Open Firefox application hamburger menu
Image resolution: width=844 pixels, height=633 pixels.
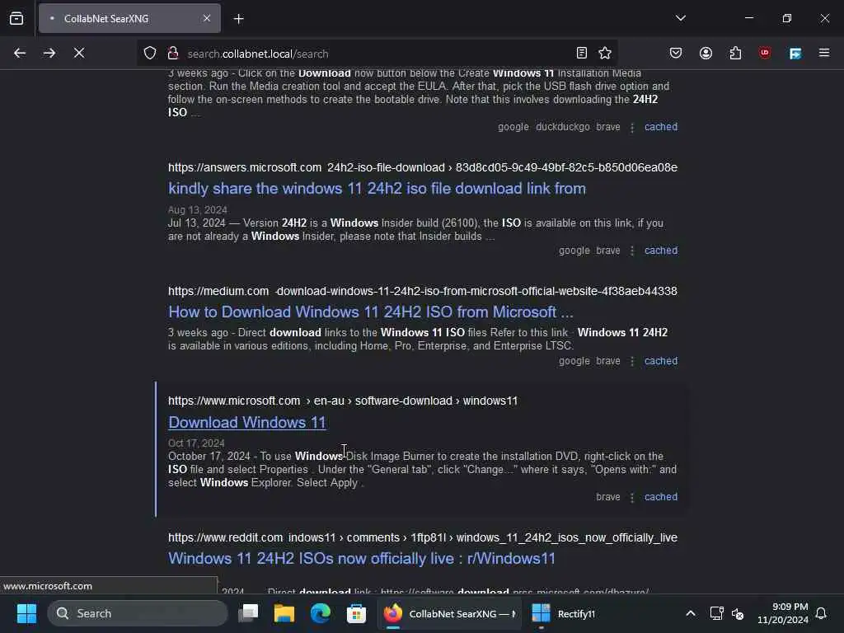pos(824,53)
